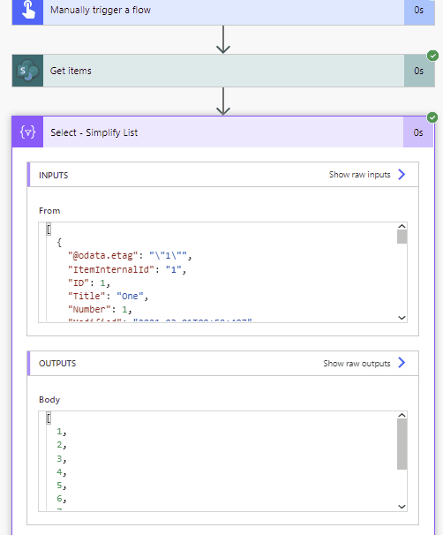The width and height of the screenshot is (443, 535).
Task: Click the Select action data operation icon
Action: pyautogui.click(x=27, y=132)
